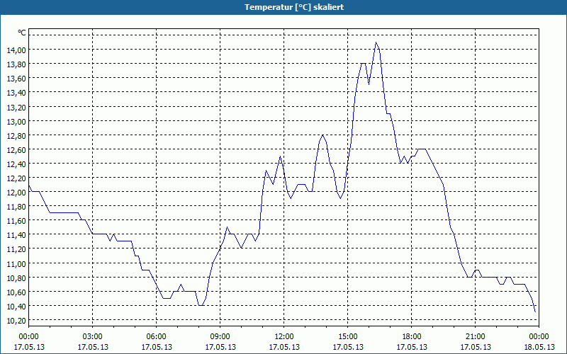Click the °C unit label

coord(22,33)
